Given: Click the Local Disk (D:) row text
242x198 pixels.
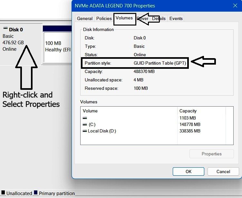Looking at the screenshot, I should point(102,131).
